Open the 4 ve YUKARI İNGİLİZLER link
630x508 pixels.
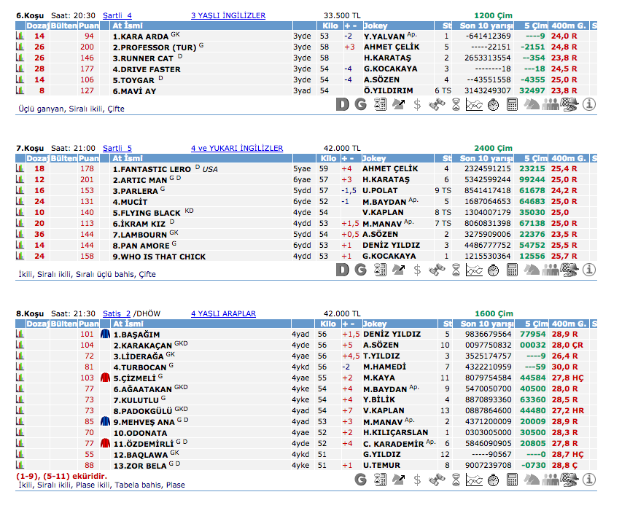click(x=236, y=148)
